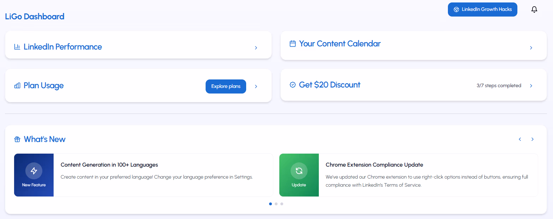Expand the Plan Usage section chevron

[x=256, y=86]
